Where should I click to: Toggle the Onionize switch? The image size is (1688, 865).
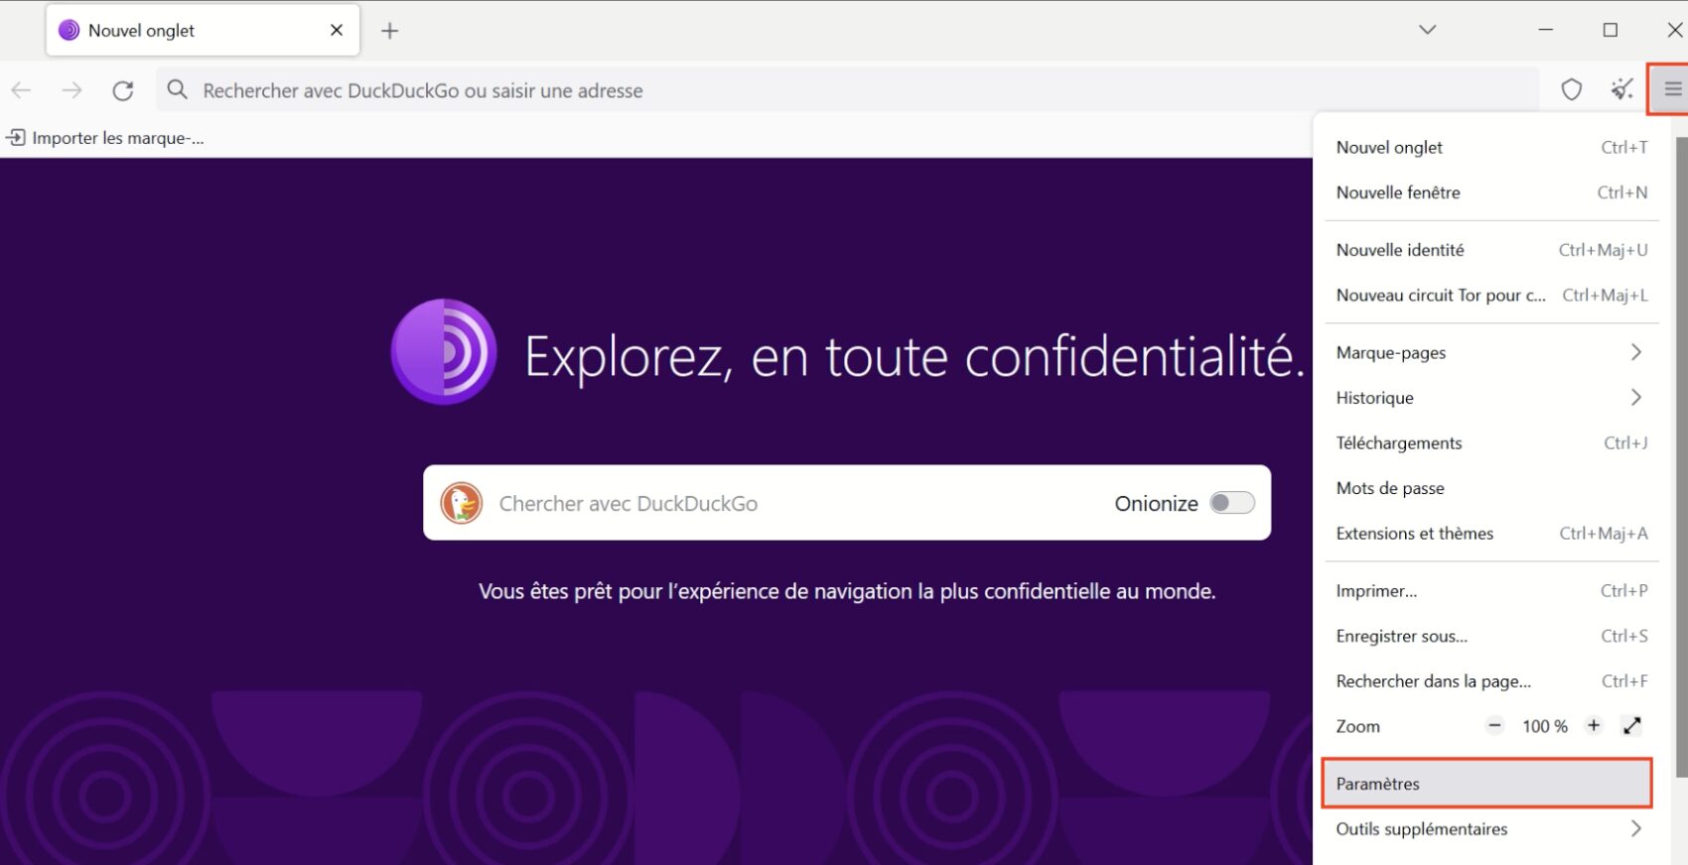[x=1232, y=503]
